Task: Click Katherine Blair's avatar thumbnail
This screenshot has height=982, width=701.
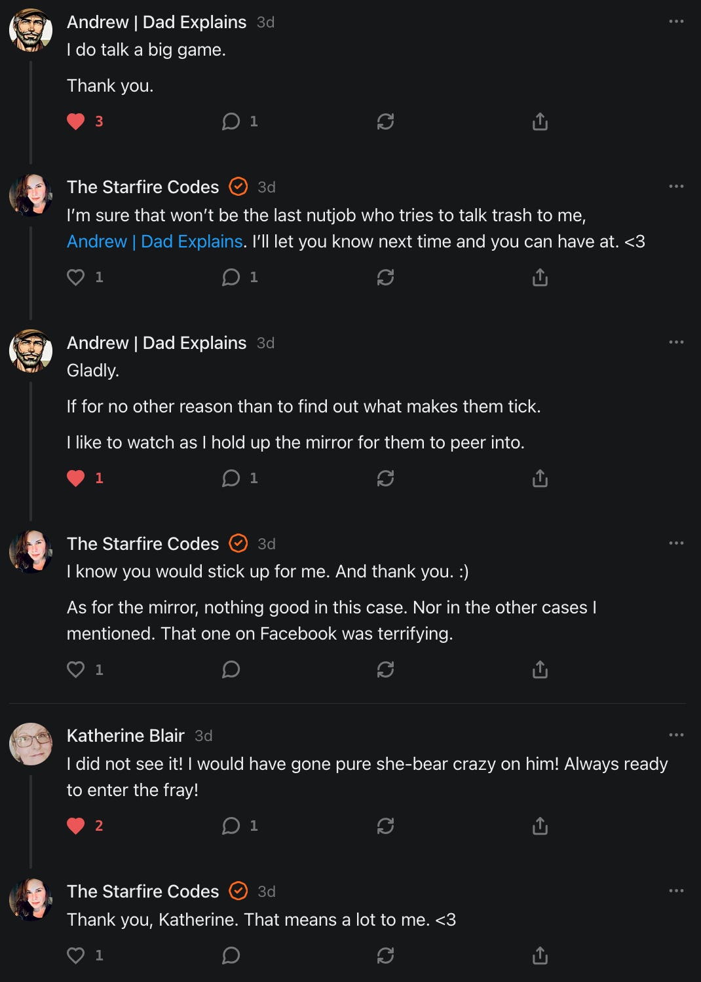Action: (31, 744)
